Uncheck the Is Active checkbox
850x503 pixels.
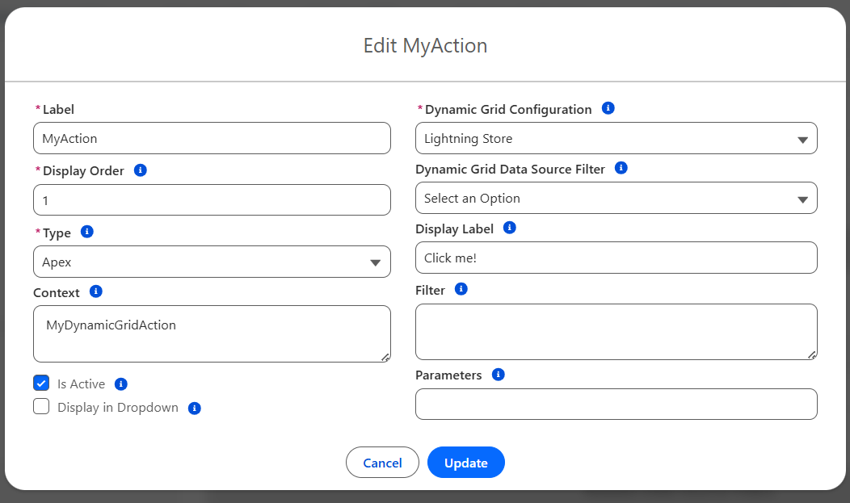coord(41,383)
